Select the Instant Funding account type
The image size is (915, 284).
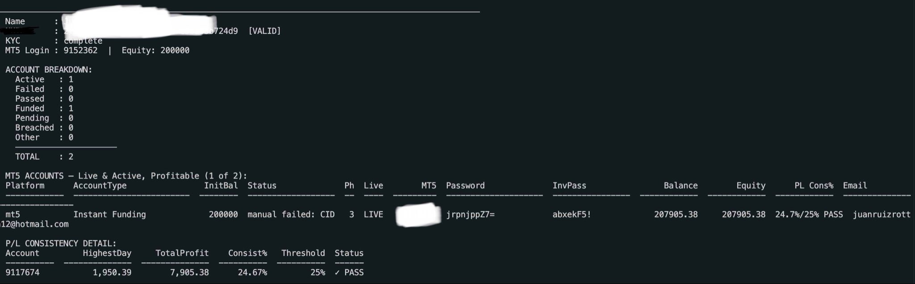109,214
